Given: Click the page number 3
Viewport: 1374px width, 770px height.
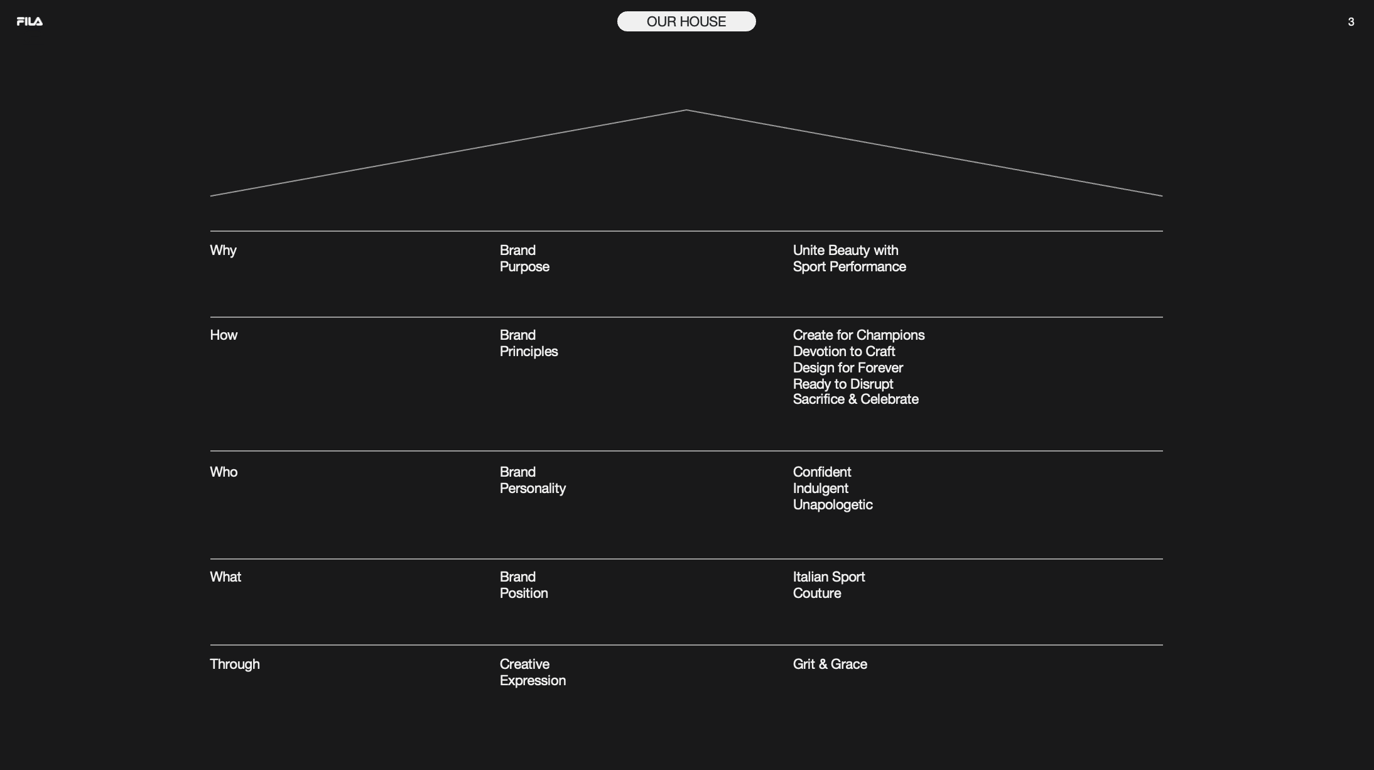Looking at the screenshot, I should tap(1351, 22).
